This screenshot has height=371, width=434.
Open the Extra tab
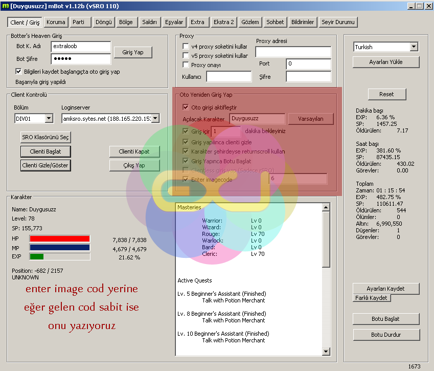coord(197,22)
